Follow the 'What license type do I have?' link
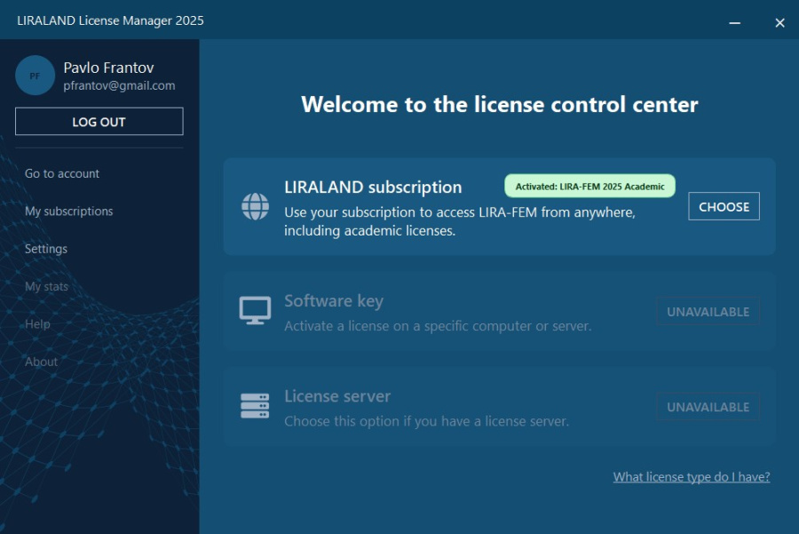The image size is (799, 534). point(691,477)
